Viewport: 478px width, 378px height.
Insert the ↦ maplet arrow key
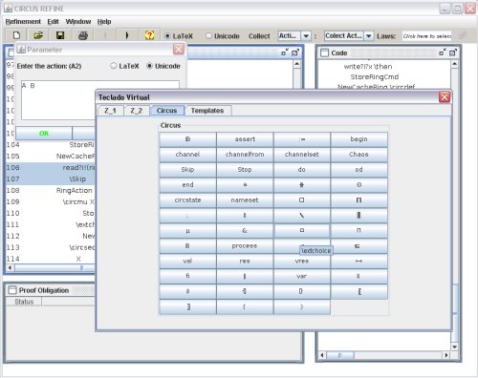(359, 262)
